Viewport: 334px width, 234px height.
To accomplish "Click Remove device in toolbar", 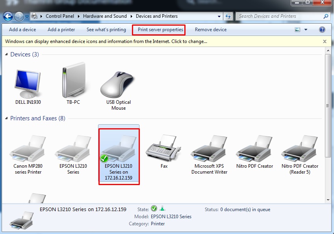I will (211, 30).
